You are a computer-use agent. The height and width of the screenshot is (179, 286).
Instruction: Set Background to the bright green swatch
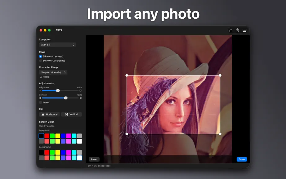click(x=52, y=152)
